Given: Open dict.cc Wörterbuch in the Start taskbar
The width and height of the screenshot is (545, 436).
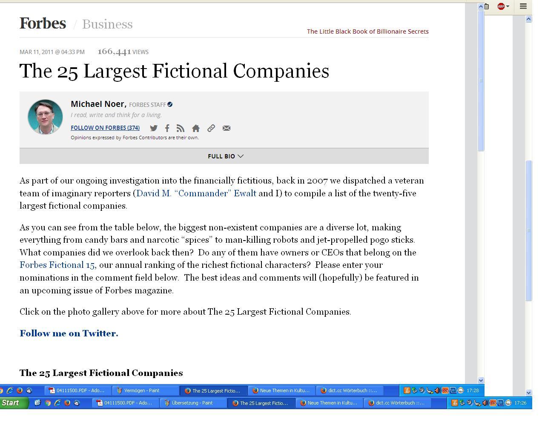Looking at the screenshot, I should coord(398,403).
